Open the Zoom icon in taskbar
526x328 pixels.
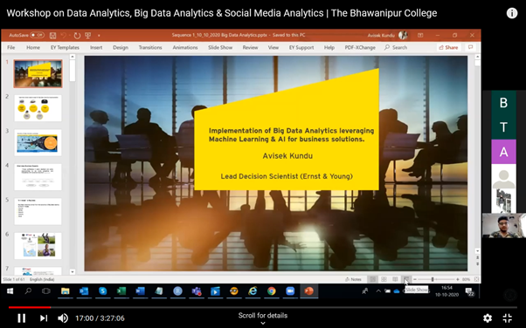290,291
